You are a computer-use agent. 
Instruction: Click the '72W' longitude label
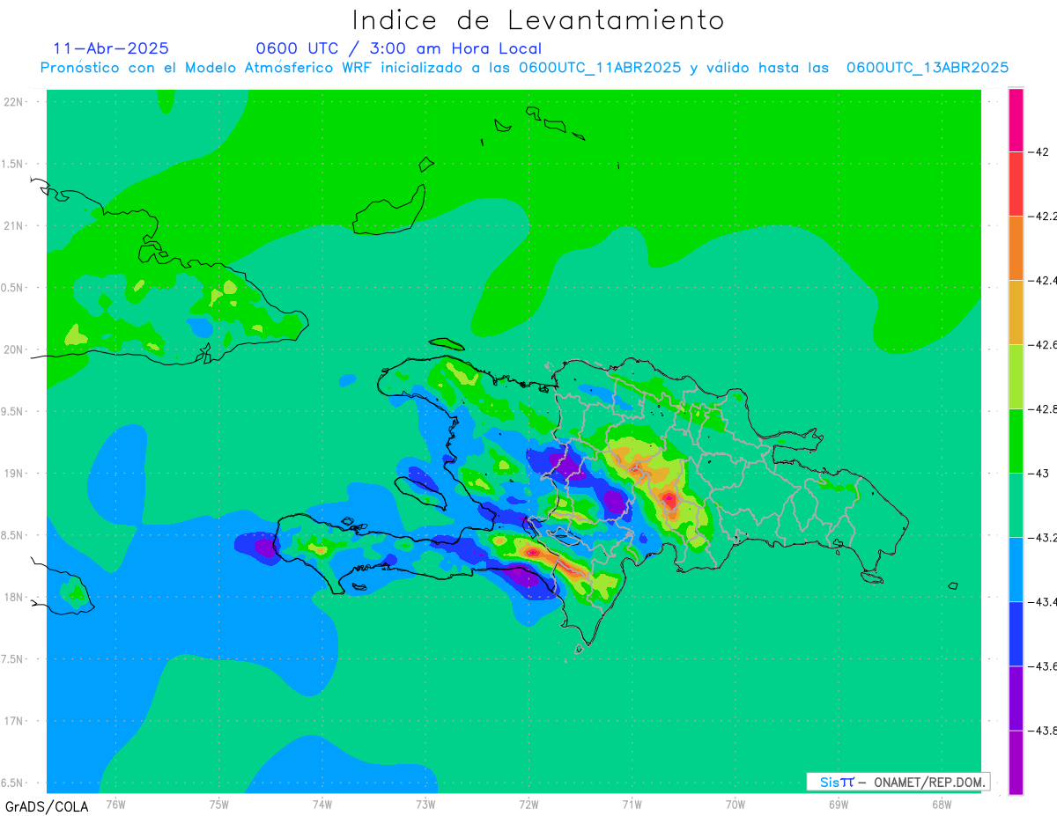[528, 804]
